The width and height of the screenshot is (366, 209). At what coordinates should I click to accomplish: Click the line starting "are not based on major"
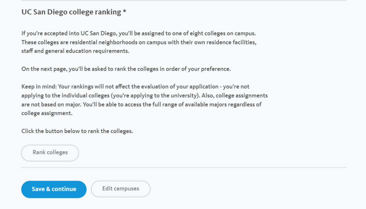[141, 104]
